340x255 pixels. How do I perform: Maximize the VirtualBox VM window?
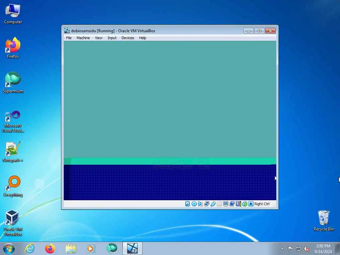259,31
